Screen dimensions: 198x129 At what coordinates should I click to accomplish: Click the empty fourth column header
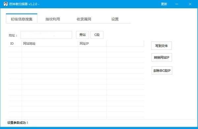pyautogui.click(x=125, y=44)
